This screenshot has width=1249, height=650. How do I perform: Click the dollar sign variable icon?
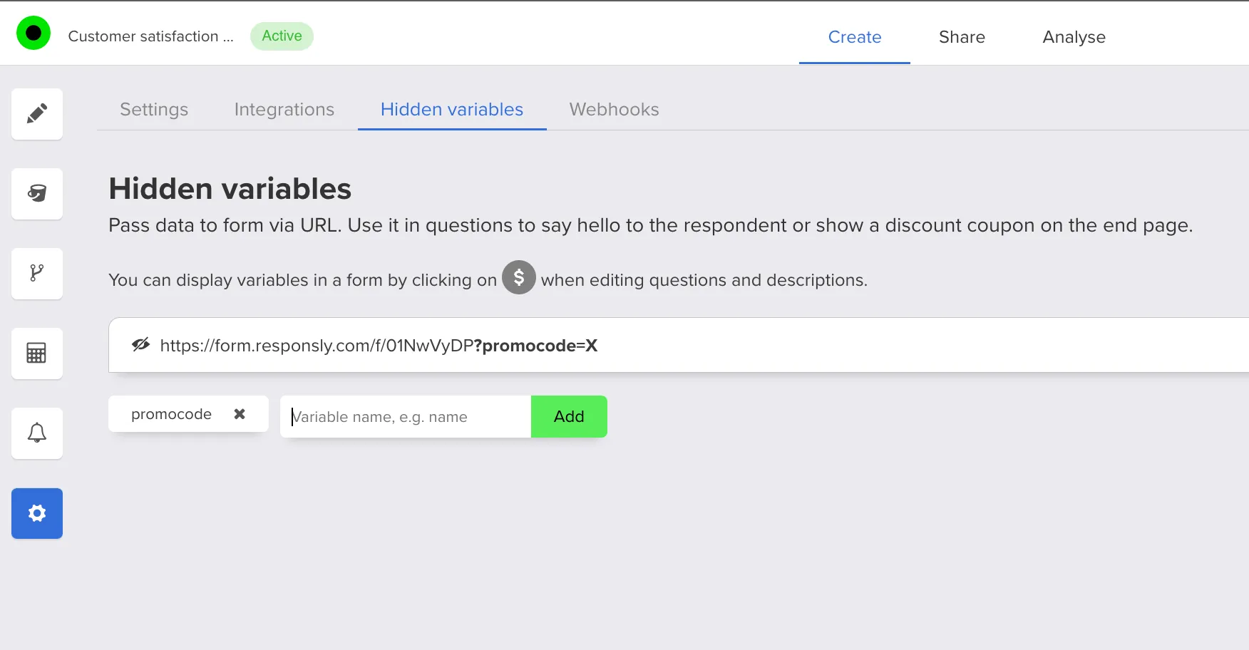pos(519,278)
